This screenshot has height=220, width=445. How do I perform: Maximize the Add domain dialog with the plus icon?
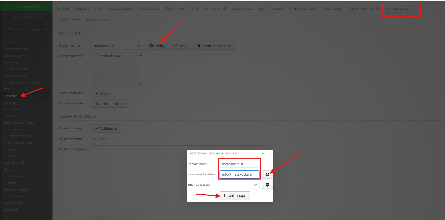(x=263, y=153)
